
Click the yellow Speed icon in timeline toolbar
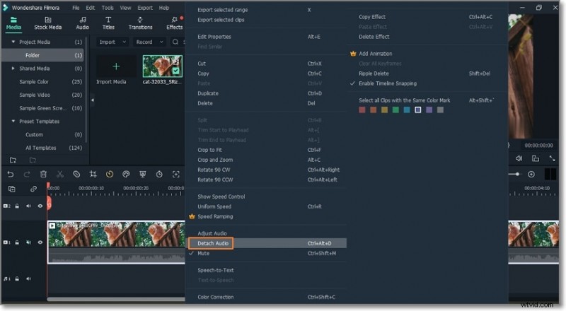coord(110,175)
